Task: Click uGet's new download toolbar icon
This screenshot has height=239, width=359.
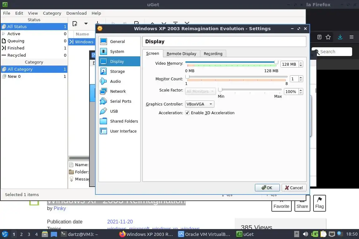Action: click(x=75, y=24)
